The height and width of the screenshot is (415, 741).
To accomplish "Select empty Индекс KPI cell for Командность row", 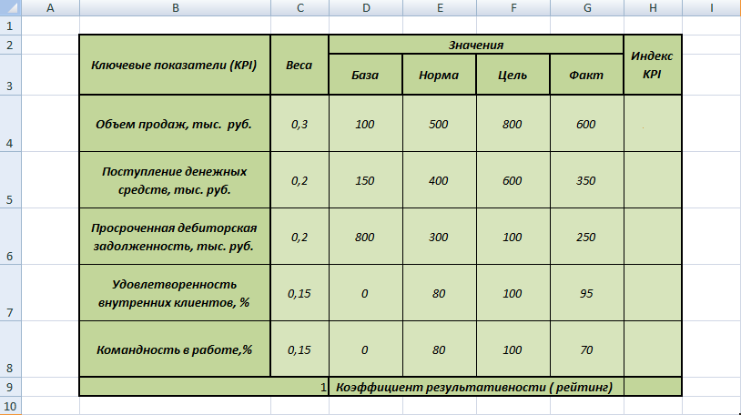I will (652, 349).
